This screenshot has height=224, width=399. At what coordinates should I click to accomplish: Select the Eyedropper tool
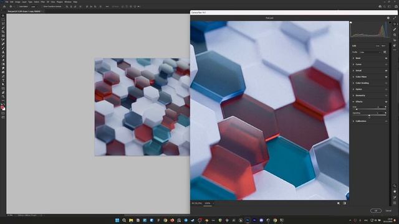tap(3, 40)
